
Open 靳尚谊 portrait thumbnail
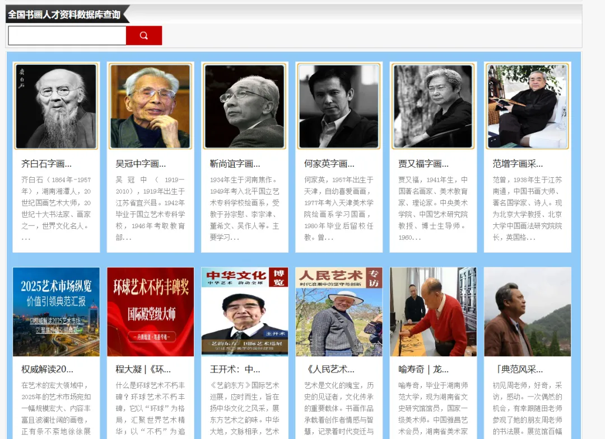[x=245, y=106]
